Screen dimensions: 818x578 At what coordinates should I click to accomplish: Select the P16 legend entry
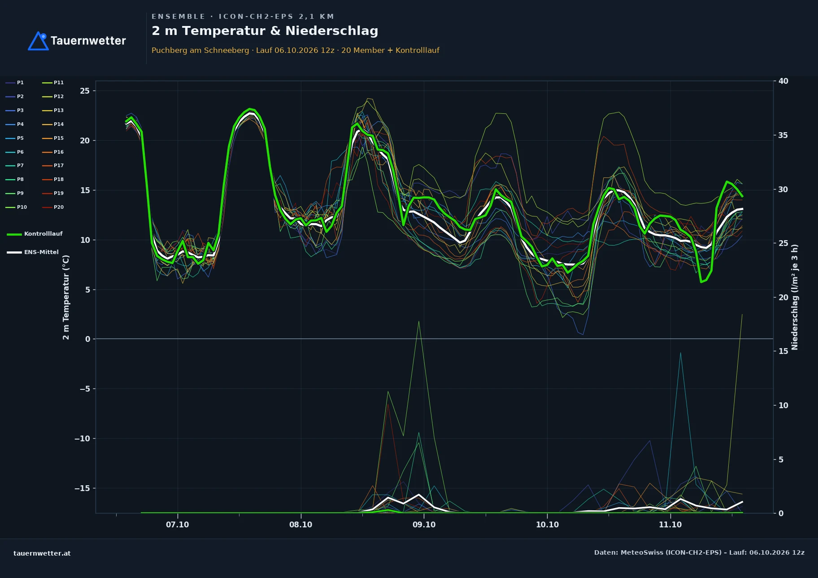click(x=53, y=152)
